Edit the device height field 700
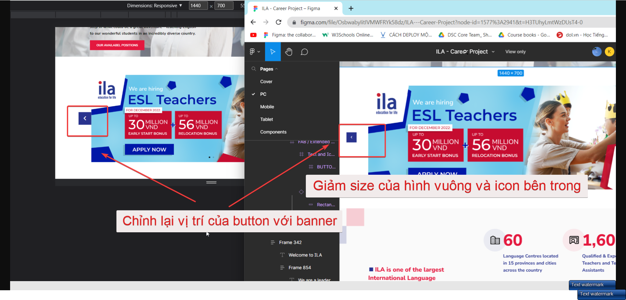 224,6
